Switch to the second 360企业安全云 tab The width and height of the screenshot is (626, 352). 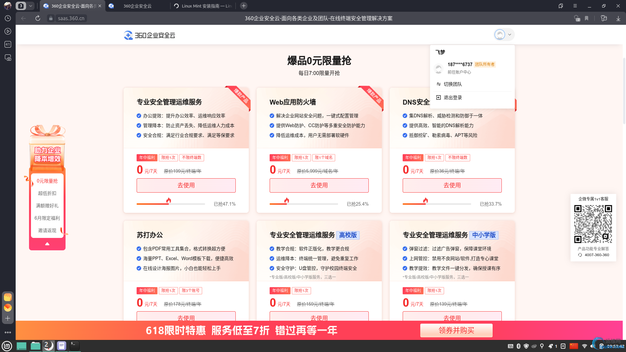pos(138,6)
